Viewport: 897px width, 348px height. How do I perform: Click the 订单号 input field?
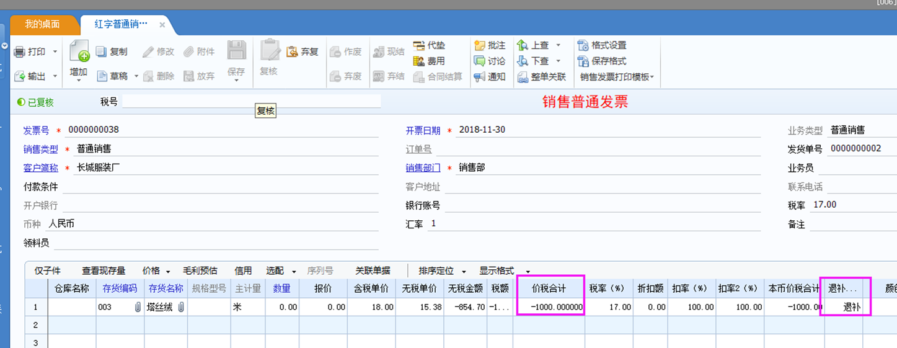click(598, 149)
